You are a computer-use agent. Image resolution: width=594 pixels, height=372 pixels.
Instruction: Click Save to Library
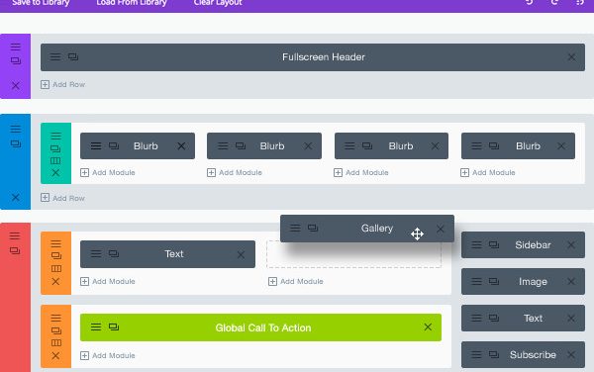pyautogui.click(x=41, y=3)
